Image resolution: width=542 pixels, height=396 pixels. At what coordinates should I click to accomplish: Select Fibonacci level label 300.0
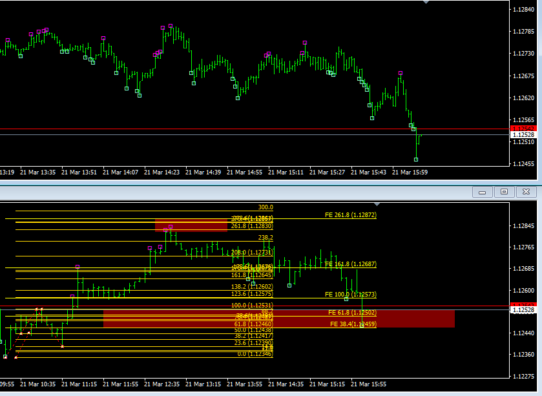266,207
